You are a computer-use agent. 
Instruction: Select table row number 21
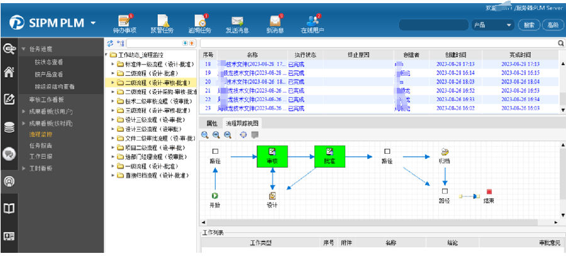tap(379, 91)
